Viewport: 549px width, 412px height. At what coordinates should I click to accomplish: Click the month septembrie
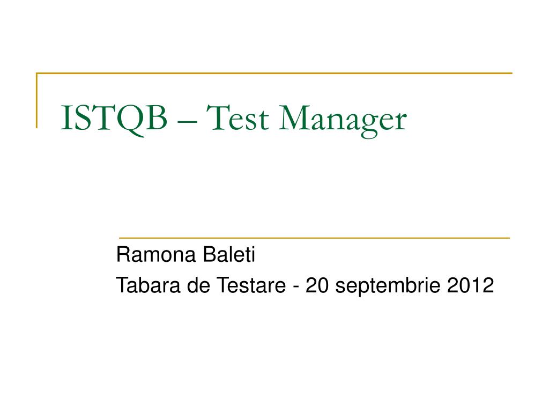coord(388,286)
